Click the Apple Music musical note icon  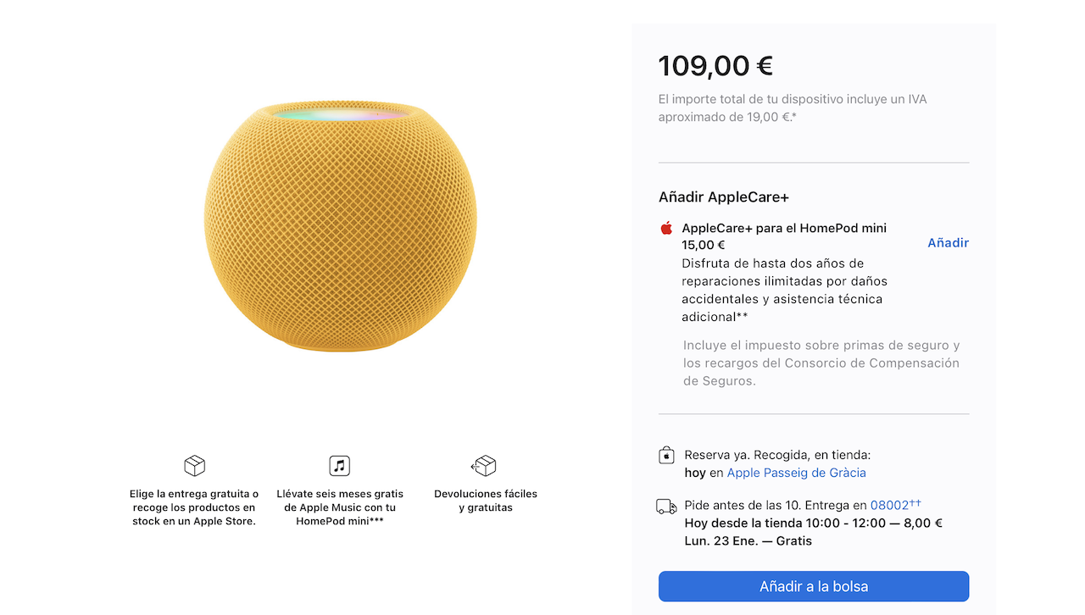click(339, 465)
